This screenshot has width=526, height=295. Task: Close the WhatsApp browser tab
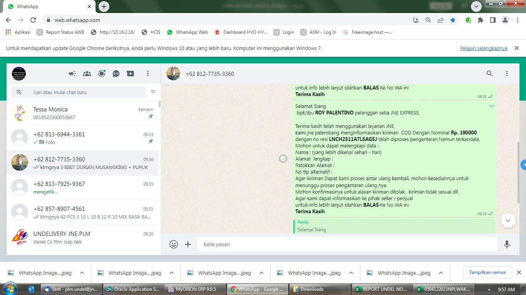coord(89,7)
